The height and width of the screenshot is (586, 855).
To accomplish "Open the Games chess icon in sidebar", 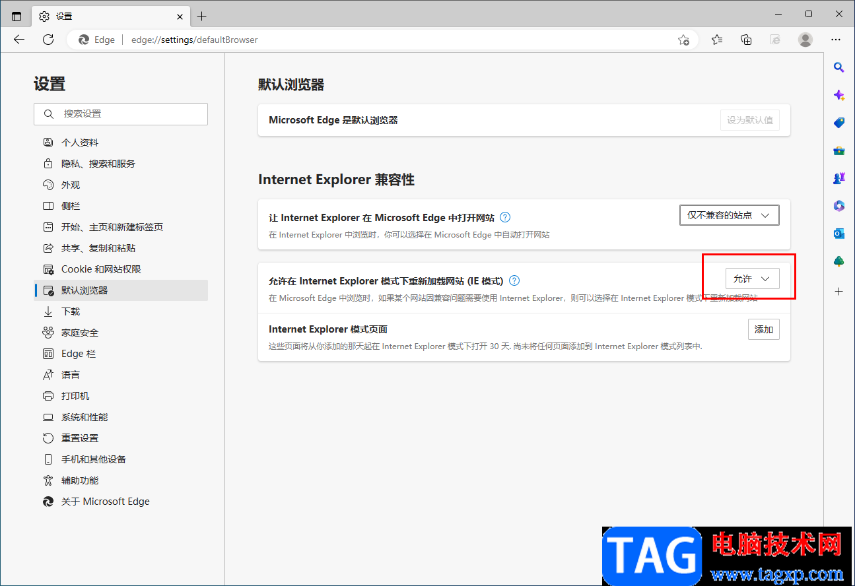I will click(839, 178).
